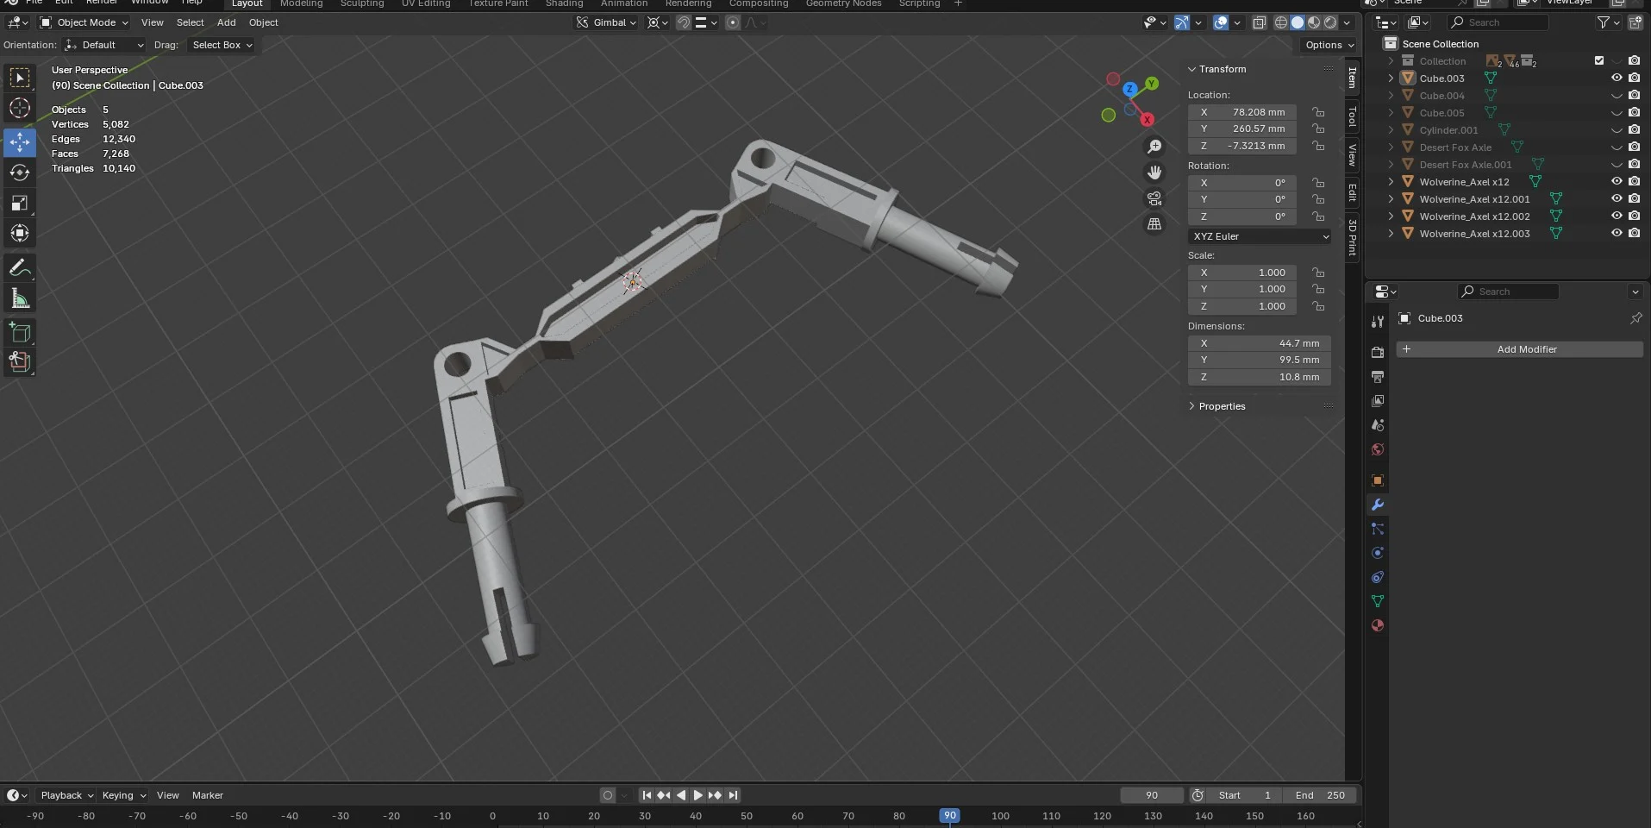Toggle visibility of Wolverine_Axel x12.002
Screen dimensions: 1651x828
click(x=1617, y=216)
